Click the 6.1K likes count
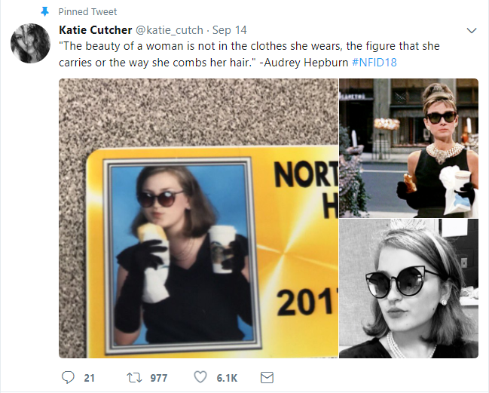This screenshot has width=489, height=393. pyautogui.click(x=228, y=377)
